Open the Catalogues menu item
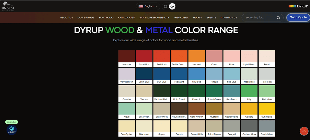The height and width of the screenshot is (140, 310). (126, 17)
